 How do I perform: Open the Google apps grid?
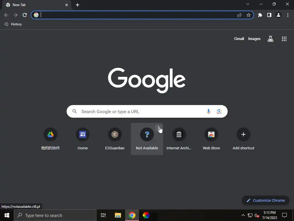coord(284,39)
